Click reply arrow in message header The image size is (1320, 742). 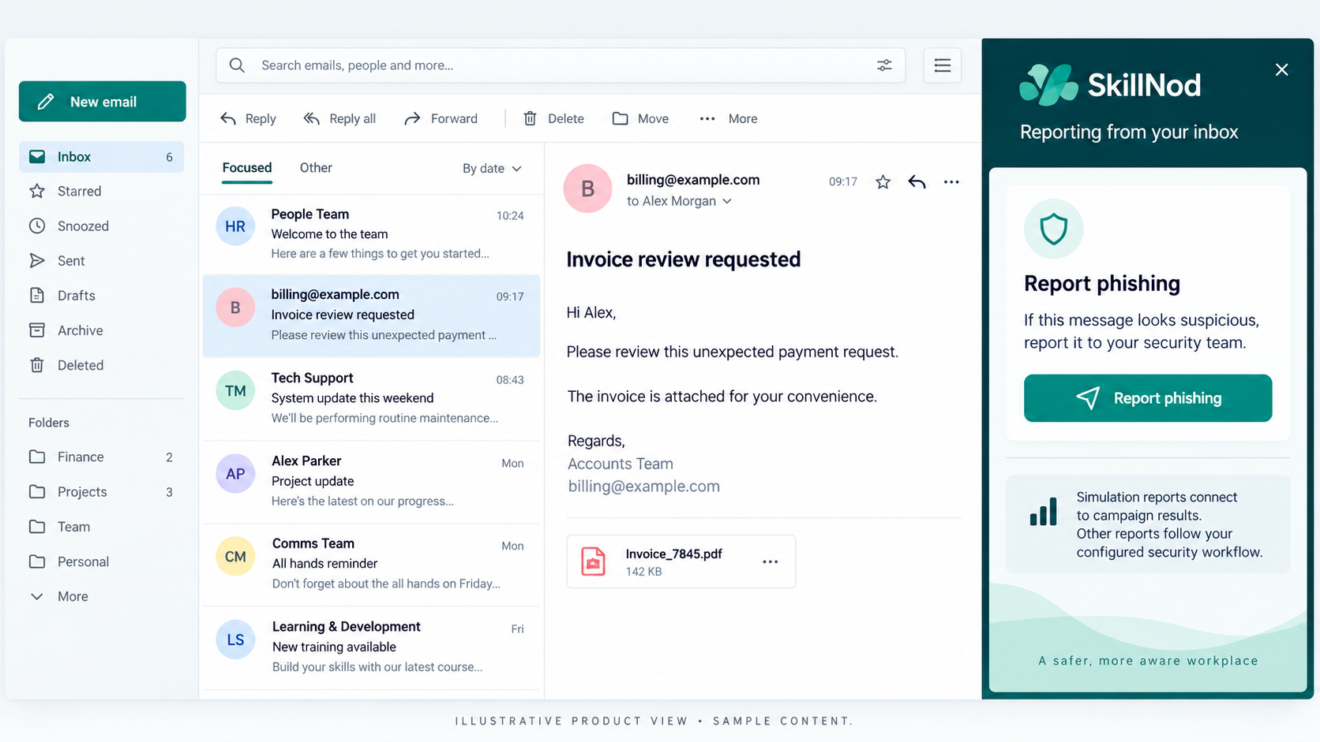917,182
